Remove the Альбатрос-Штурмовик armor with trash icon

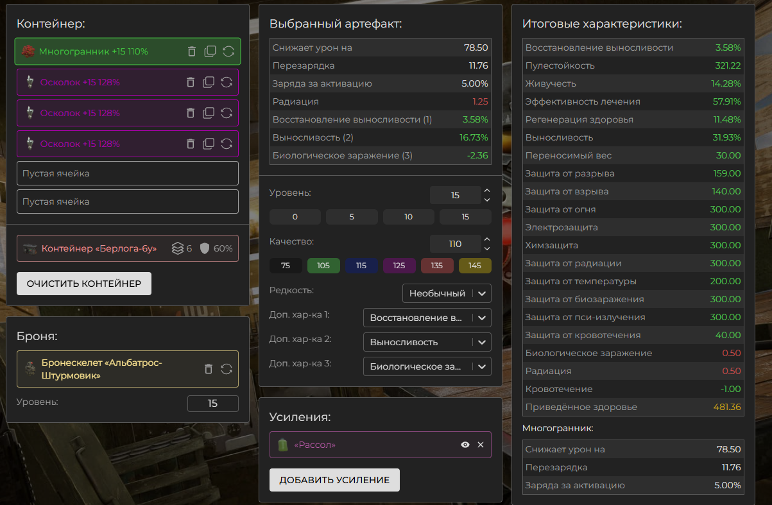tap(208, 369)
